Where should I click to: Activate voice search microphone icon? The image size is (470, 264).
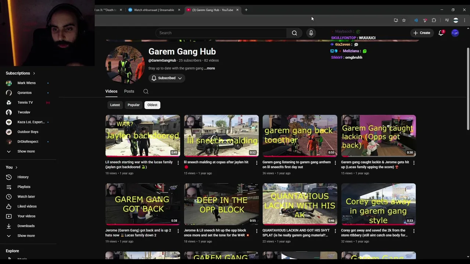coord(311,33)
